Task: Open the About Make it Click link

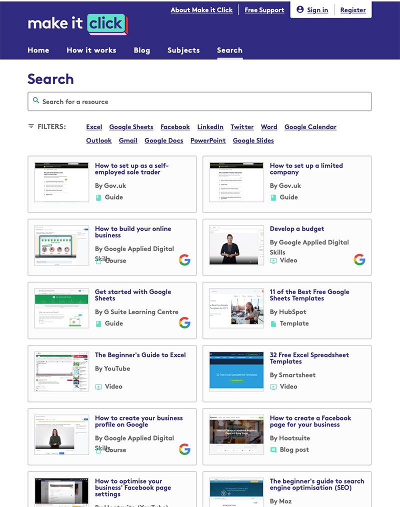Action: coord(202,10)
